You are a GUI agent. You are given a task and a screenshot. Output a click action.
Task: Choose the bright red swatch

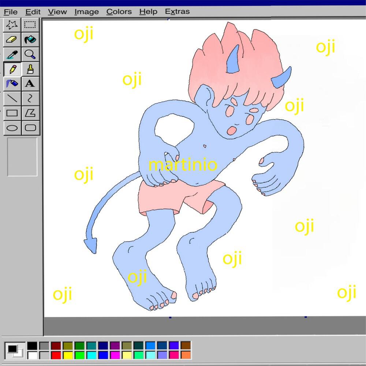point(56,355)
